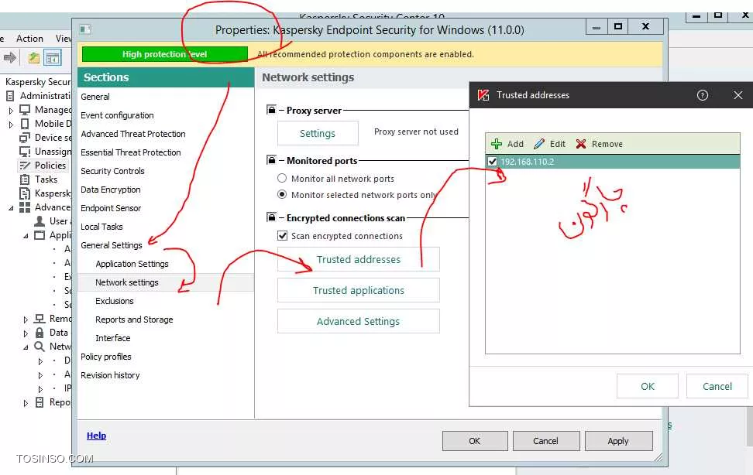Open the Policy profiles section
The height and width of the screenshot is (475, 753).
(105, 357)
